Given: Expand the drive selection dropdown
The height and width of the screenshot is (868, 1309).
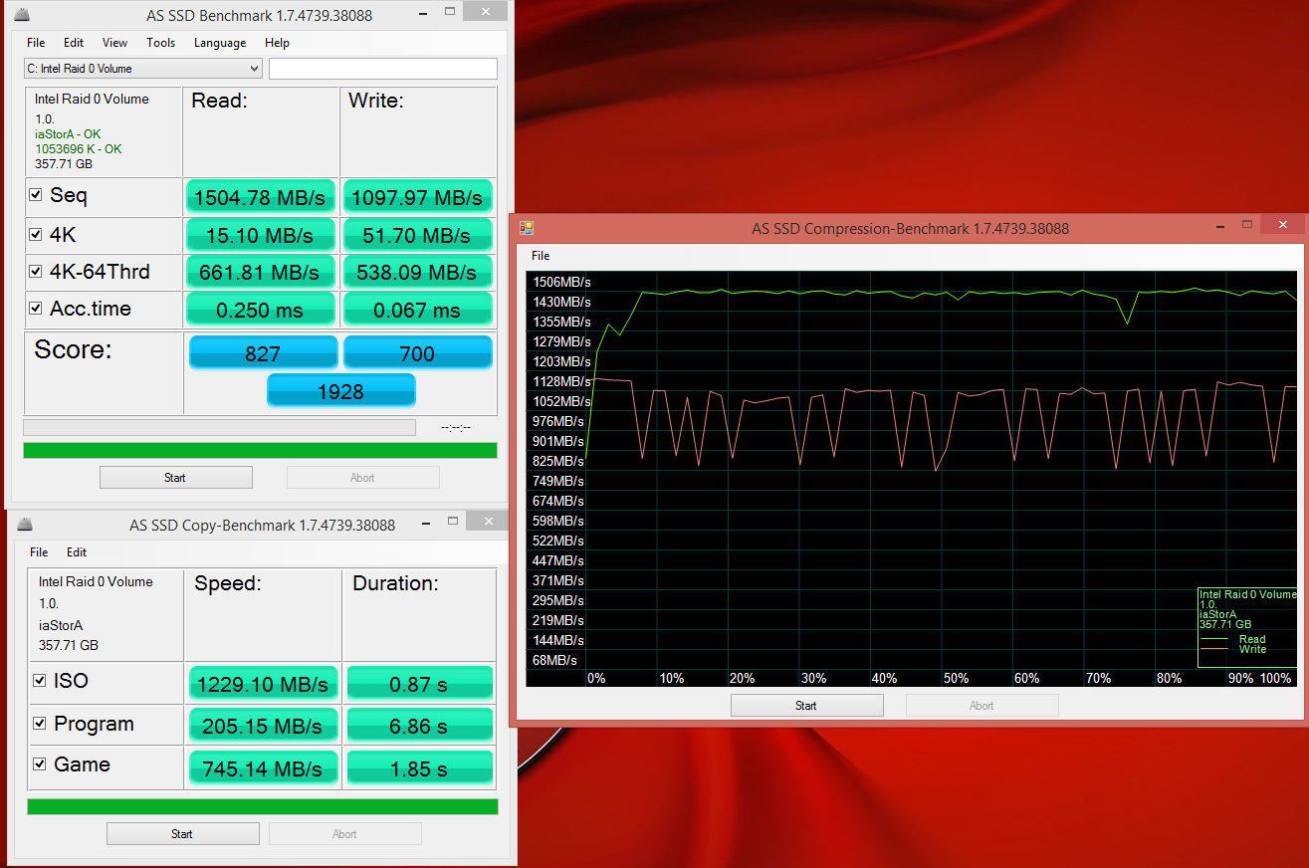Looking at the screenshot, I should coord(254,69).
